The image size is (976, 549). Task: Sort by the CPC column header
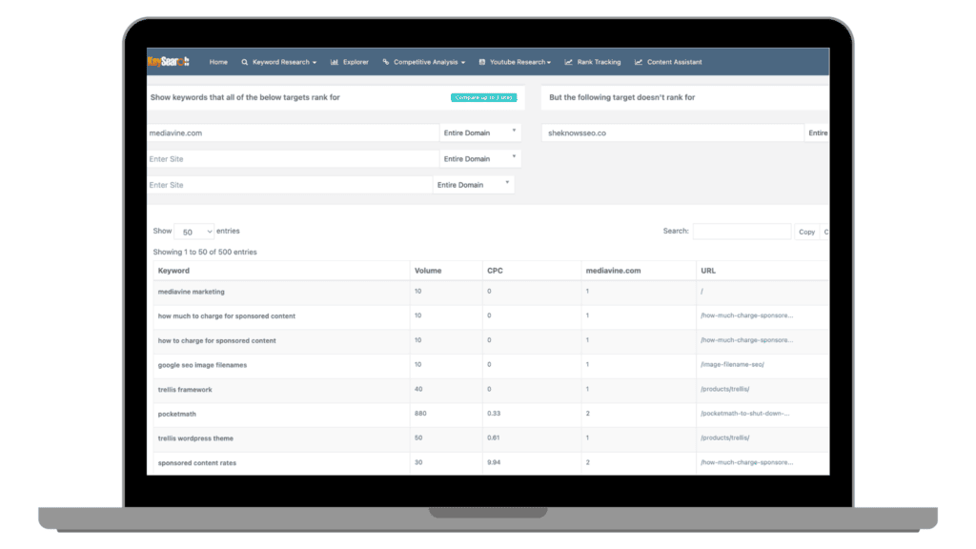pos(531,271)
